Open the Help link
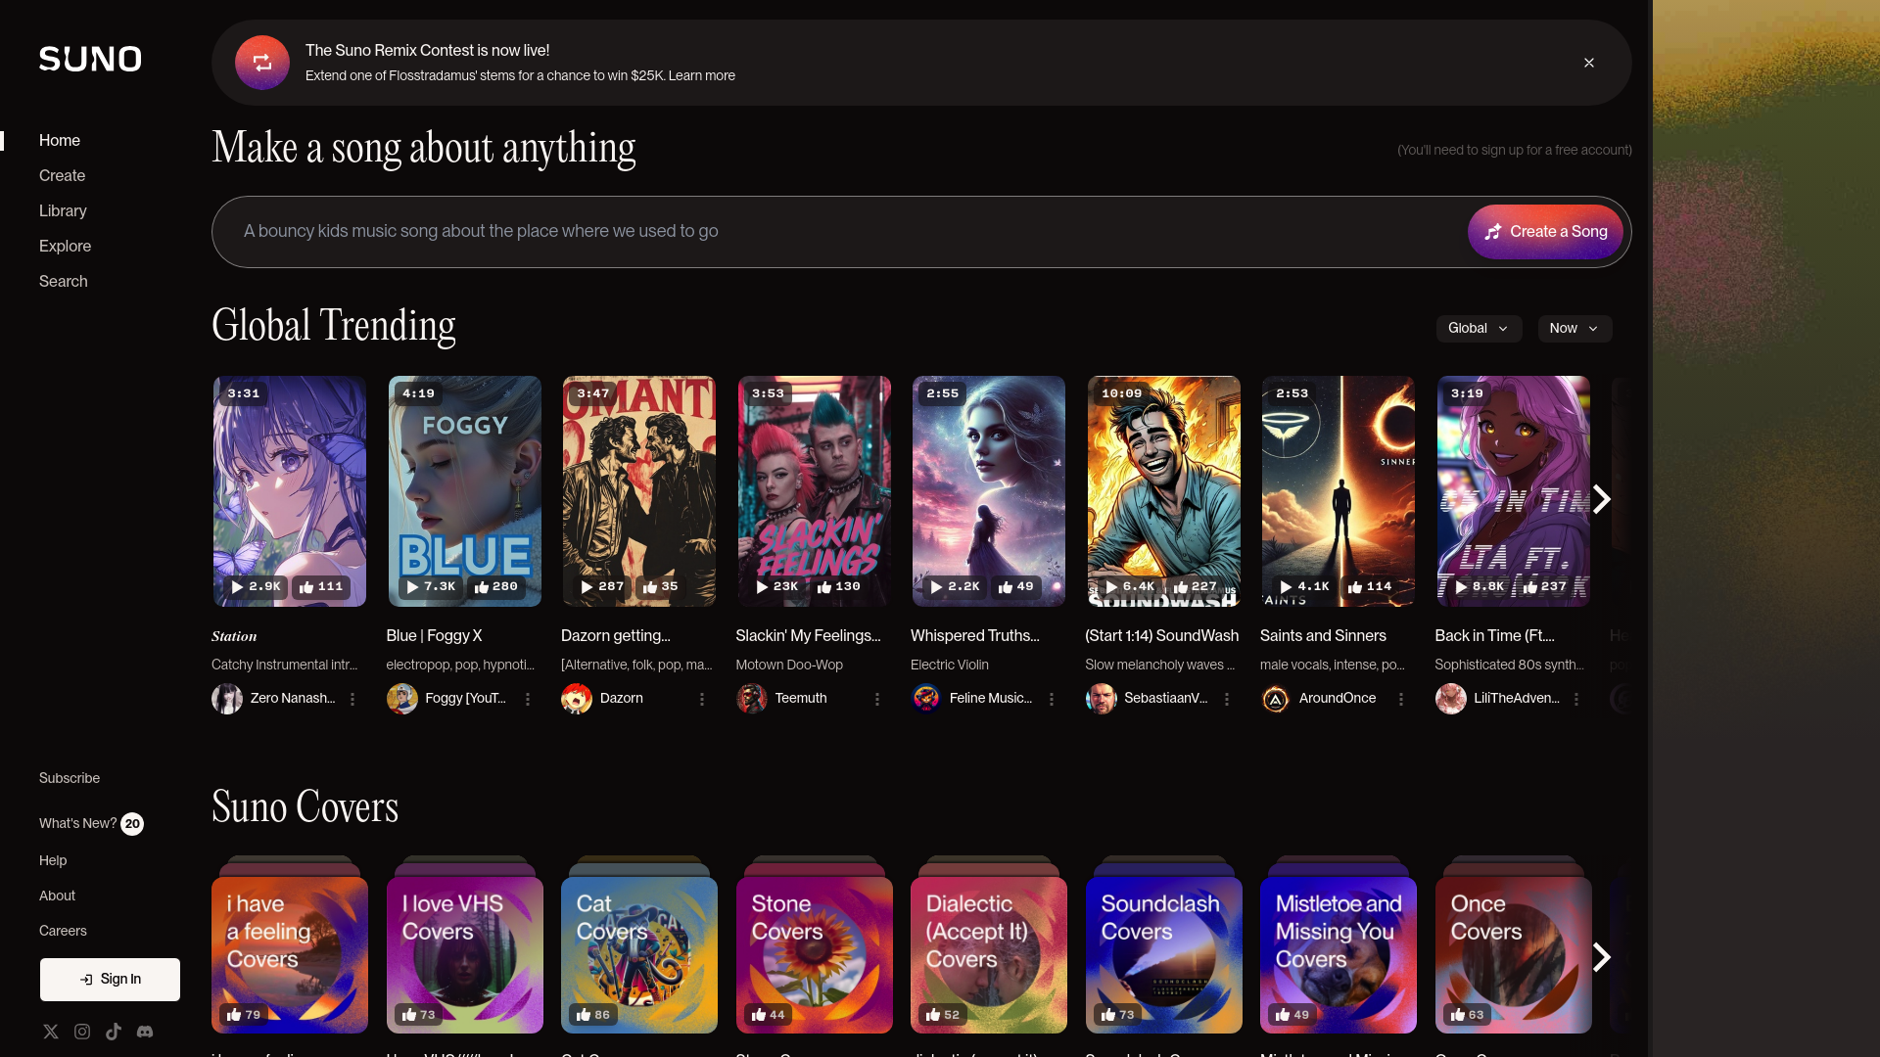The image size is (1880, 1057). [x=53, y=861]
